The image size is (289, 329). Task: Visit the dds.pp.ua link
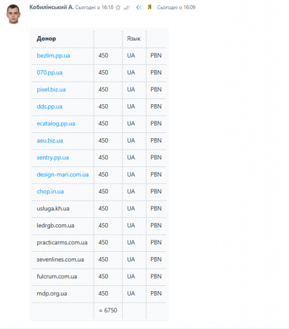point(49,107)
